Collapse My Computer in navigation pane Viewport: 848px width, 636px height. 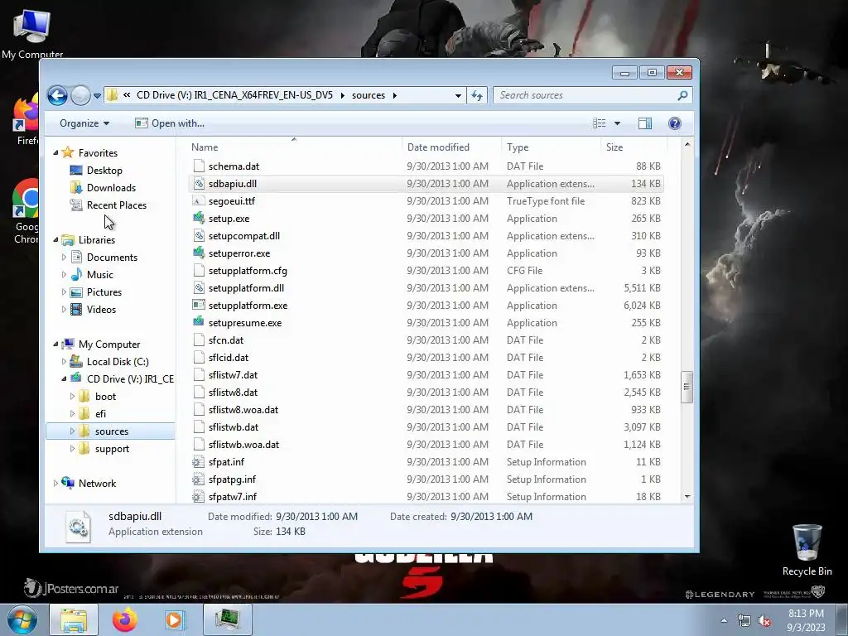(55, 344)
